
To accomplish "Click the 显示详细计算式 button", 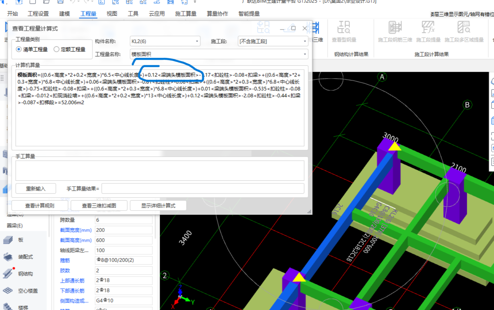I will click(x=158, y=206).
